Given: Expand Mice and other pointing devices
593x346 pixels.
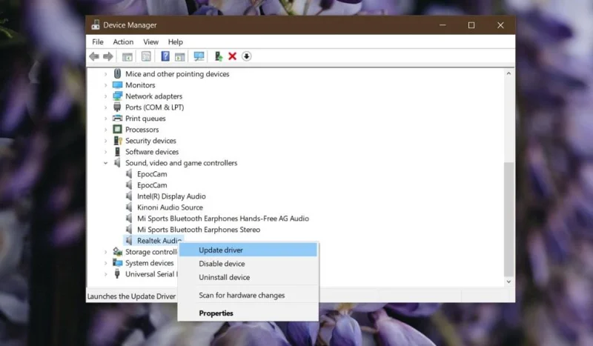Looking at the screenshot, I should coord(105,74).
